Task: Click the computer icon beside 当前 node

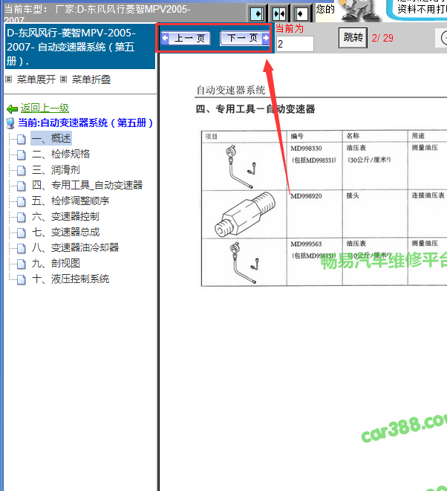Action: tap(10, 123)
